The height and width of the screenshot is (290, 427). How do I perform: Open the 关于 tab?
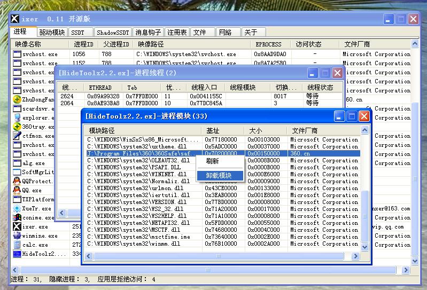[253, 33]
